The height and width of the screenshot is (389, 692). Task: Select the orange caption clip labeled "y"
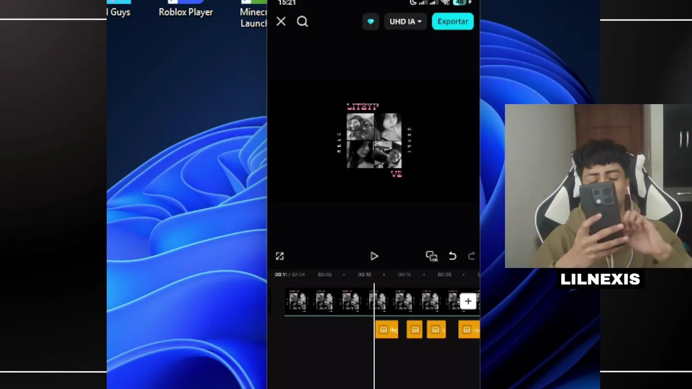[x=436, y=330]
